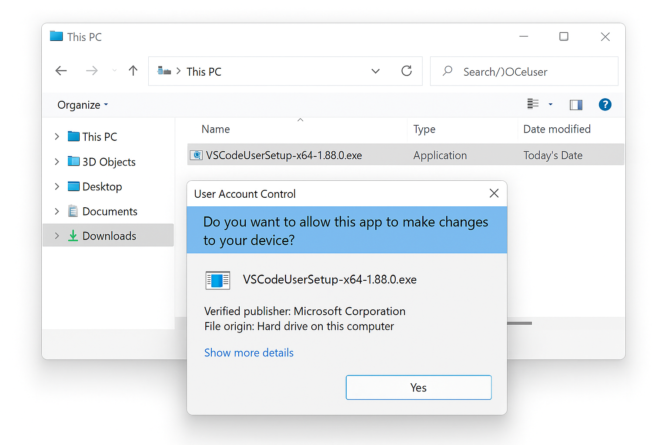
Task: Select Documents in the navigation pane
Action: (x=110, y=211)
